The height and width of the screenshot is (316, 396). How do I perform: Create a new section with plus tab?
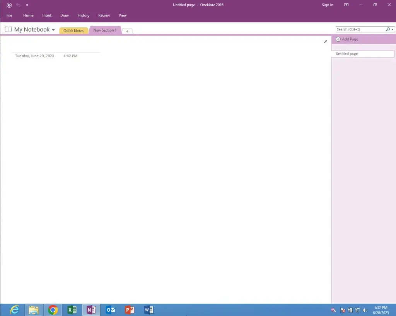coord(127,31)
